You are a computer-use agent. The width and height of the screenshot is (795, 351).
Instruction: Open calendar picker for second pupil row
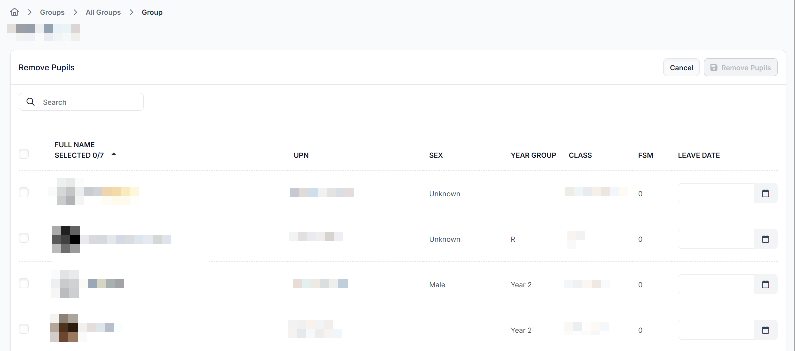765,239
